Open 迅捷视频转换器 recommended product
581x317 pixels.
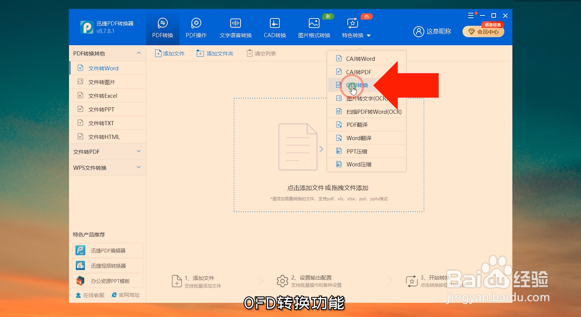coord(108,266)
